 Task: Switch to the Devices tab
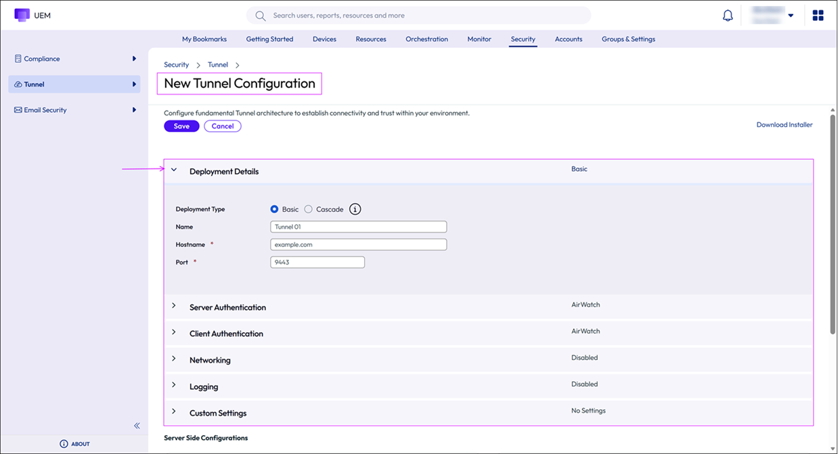point(324,39)
